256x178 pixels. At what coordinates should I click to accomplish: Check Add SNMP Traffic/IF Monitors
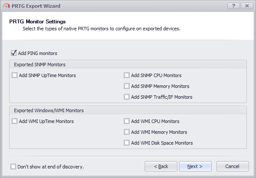click(126, 97)
